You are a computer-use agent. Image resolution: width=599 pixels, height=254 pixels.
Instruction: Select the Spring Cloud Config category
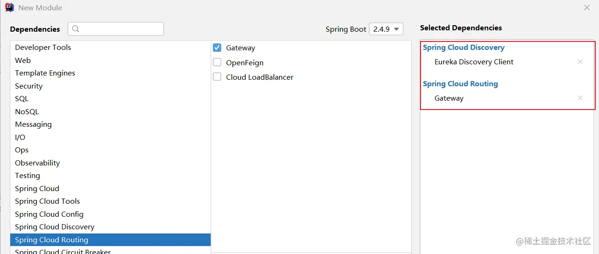click(110, 214)
